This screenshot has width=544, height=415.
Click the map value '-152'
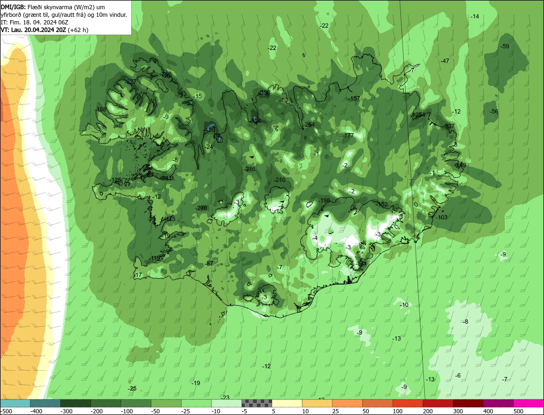pos(382,204)
